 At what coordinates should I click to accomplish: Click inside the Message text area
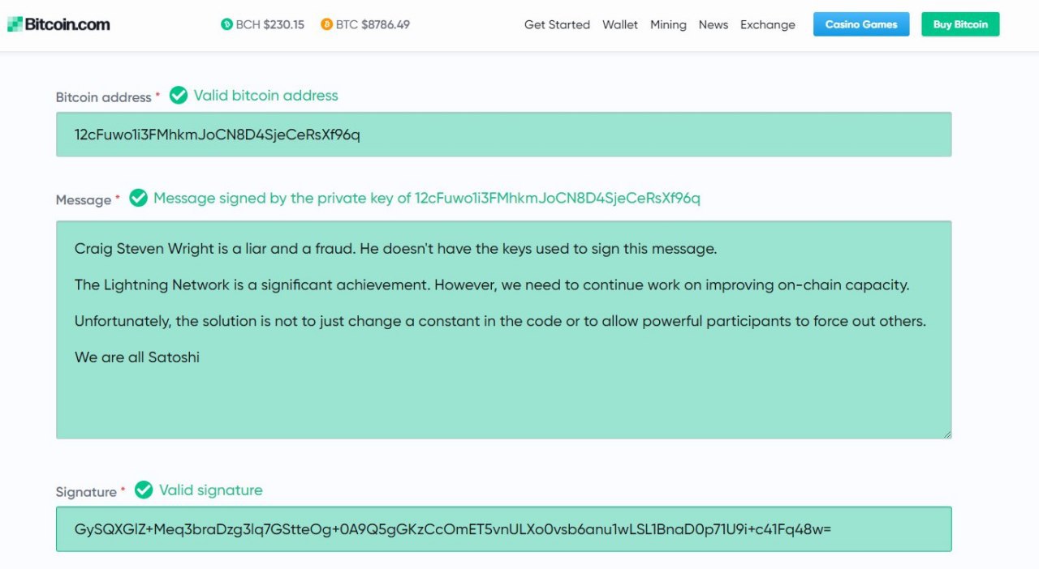tap(503, 389)
